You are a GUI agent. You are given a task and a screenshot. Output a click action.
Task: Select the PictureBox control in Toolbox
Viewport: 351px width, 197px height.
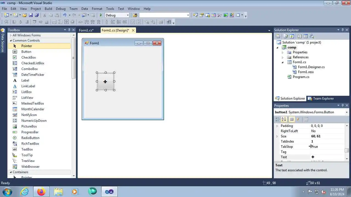pos(29,126)
